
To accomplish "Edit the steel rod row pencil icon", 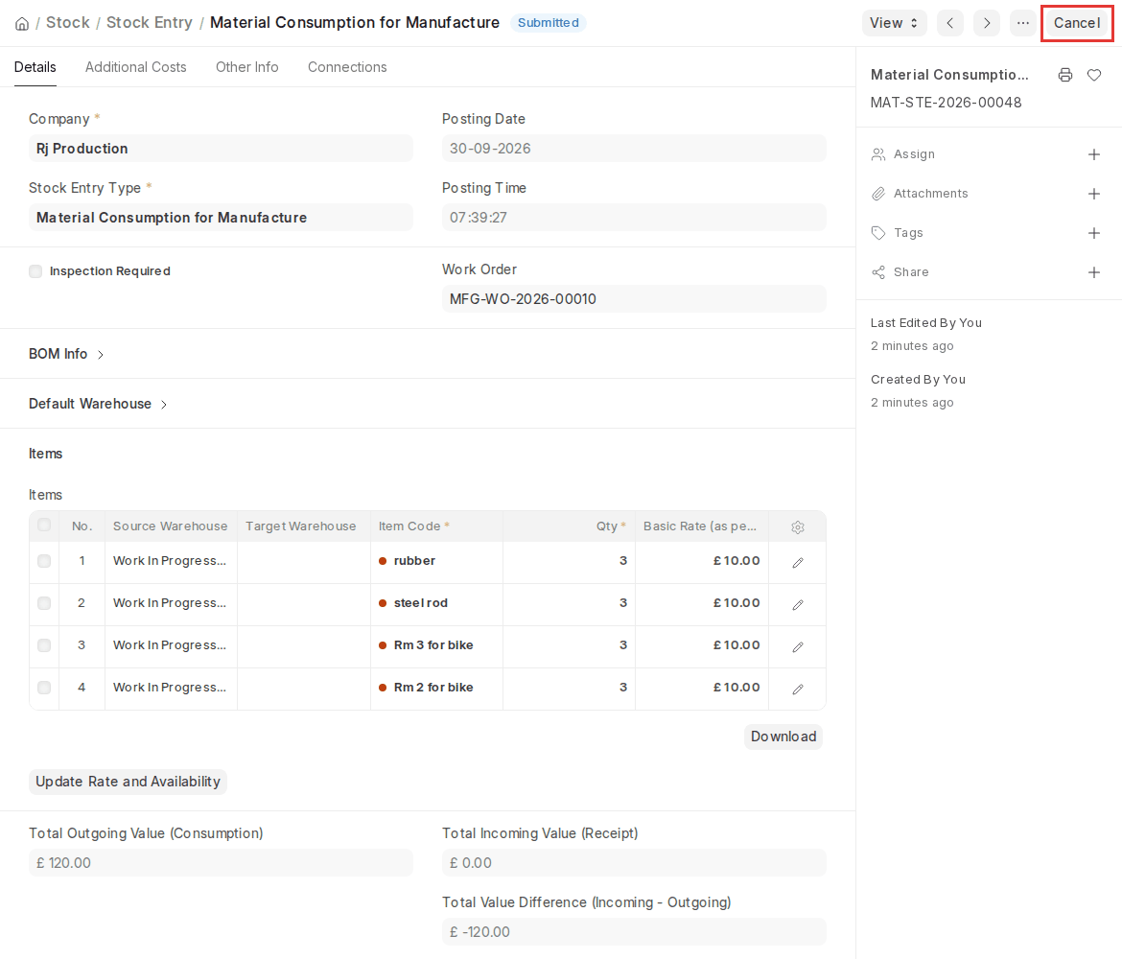I will tap(798, 605).
